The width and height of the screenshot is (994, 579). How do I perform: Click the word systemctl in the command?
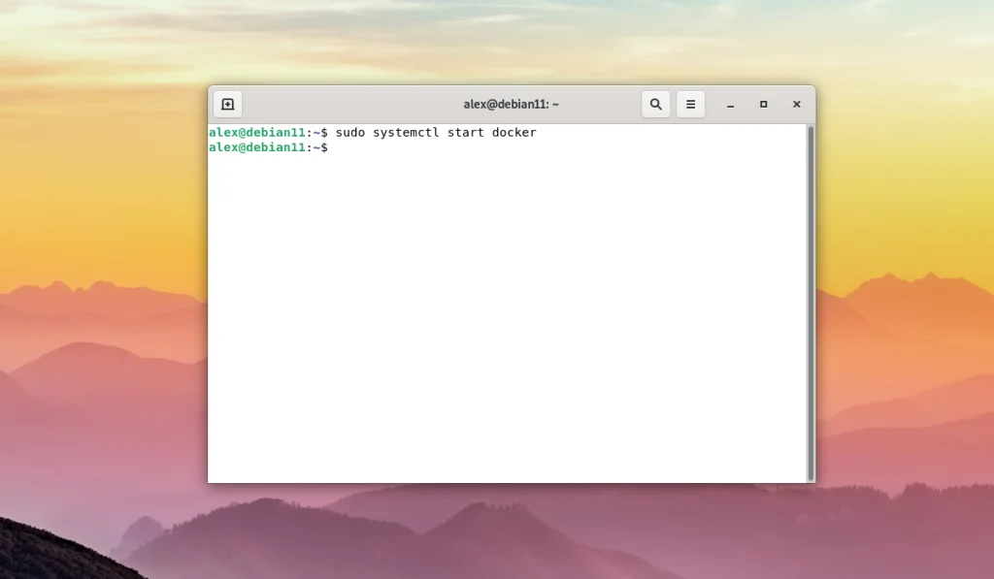406,133
